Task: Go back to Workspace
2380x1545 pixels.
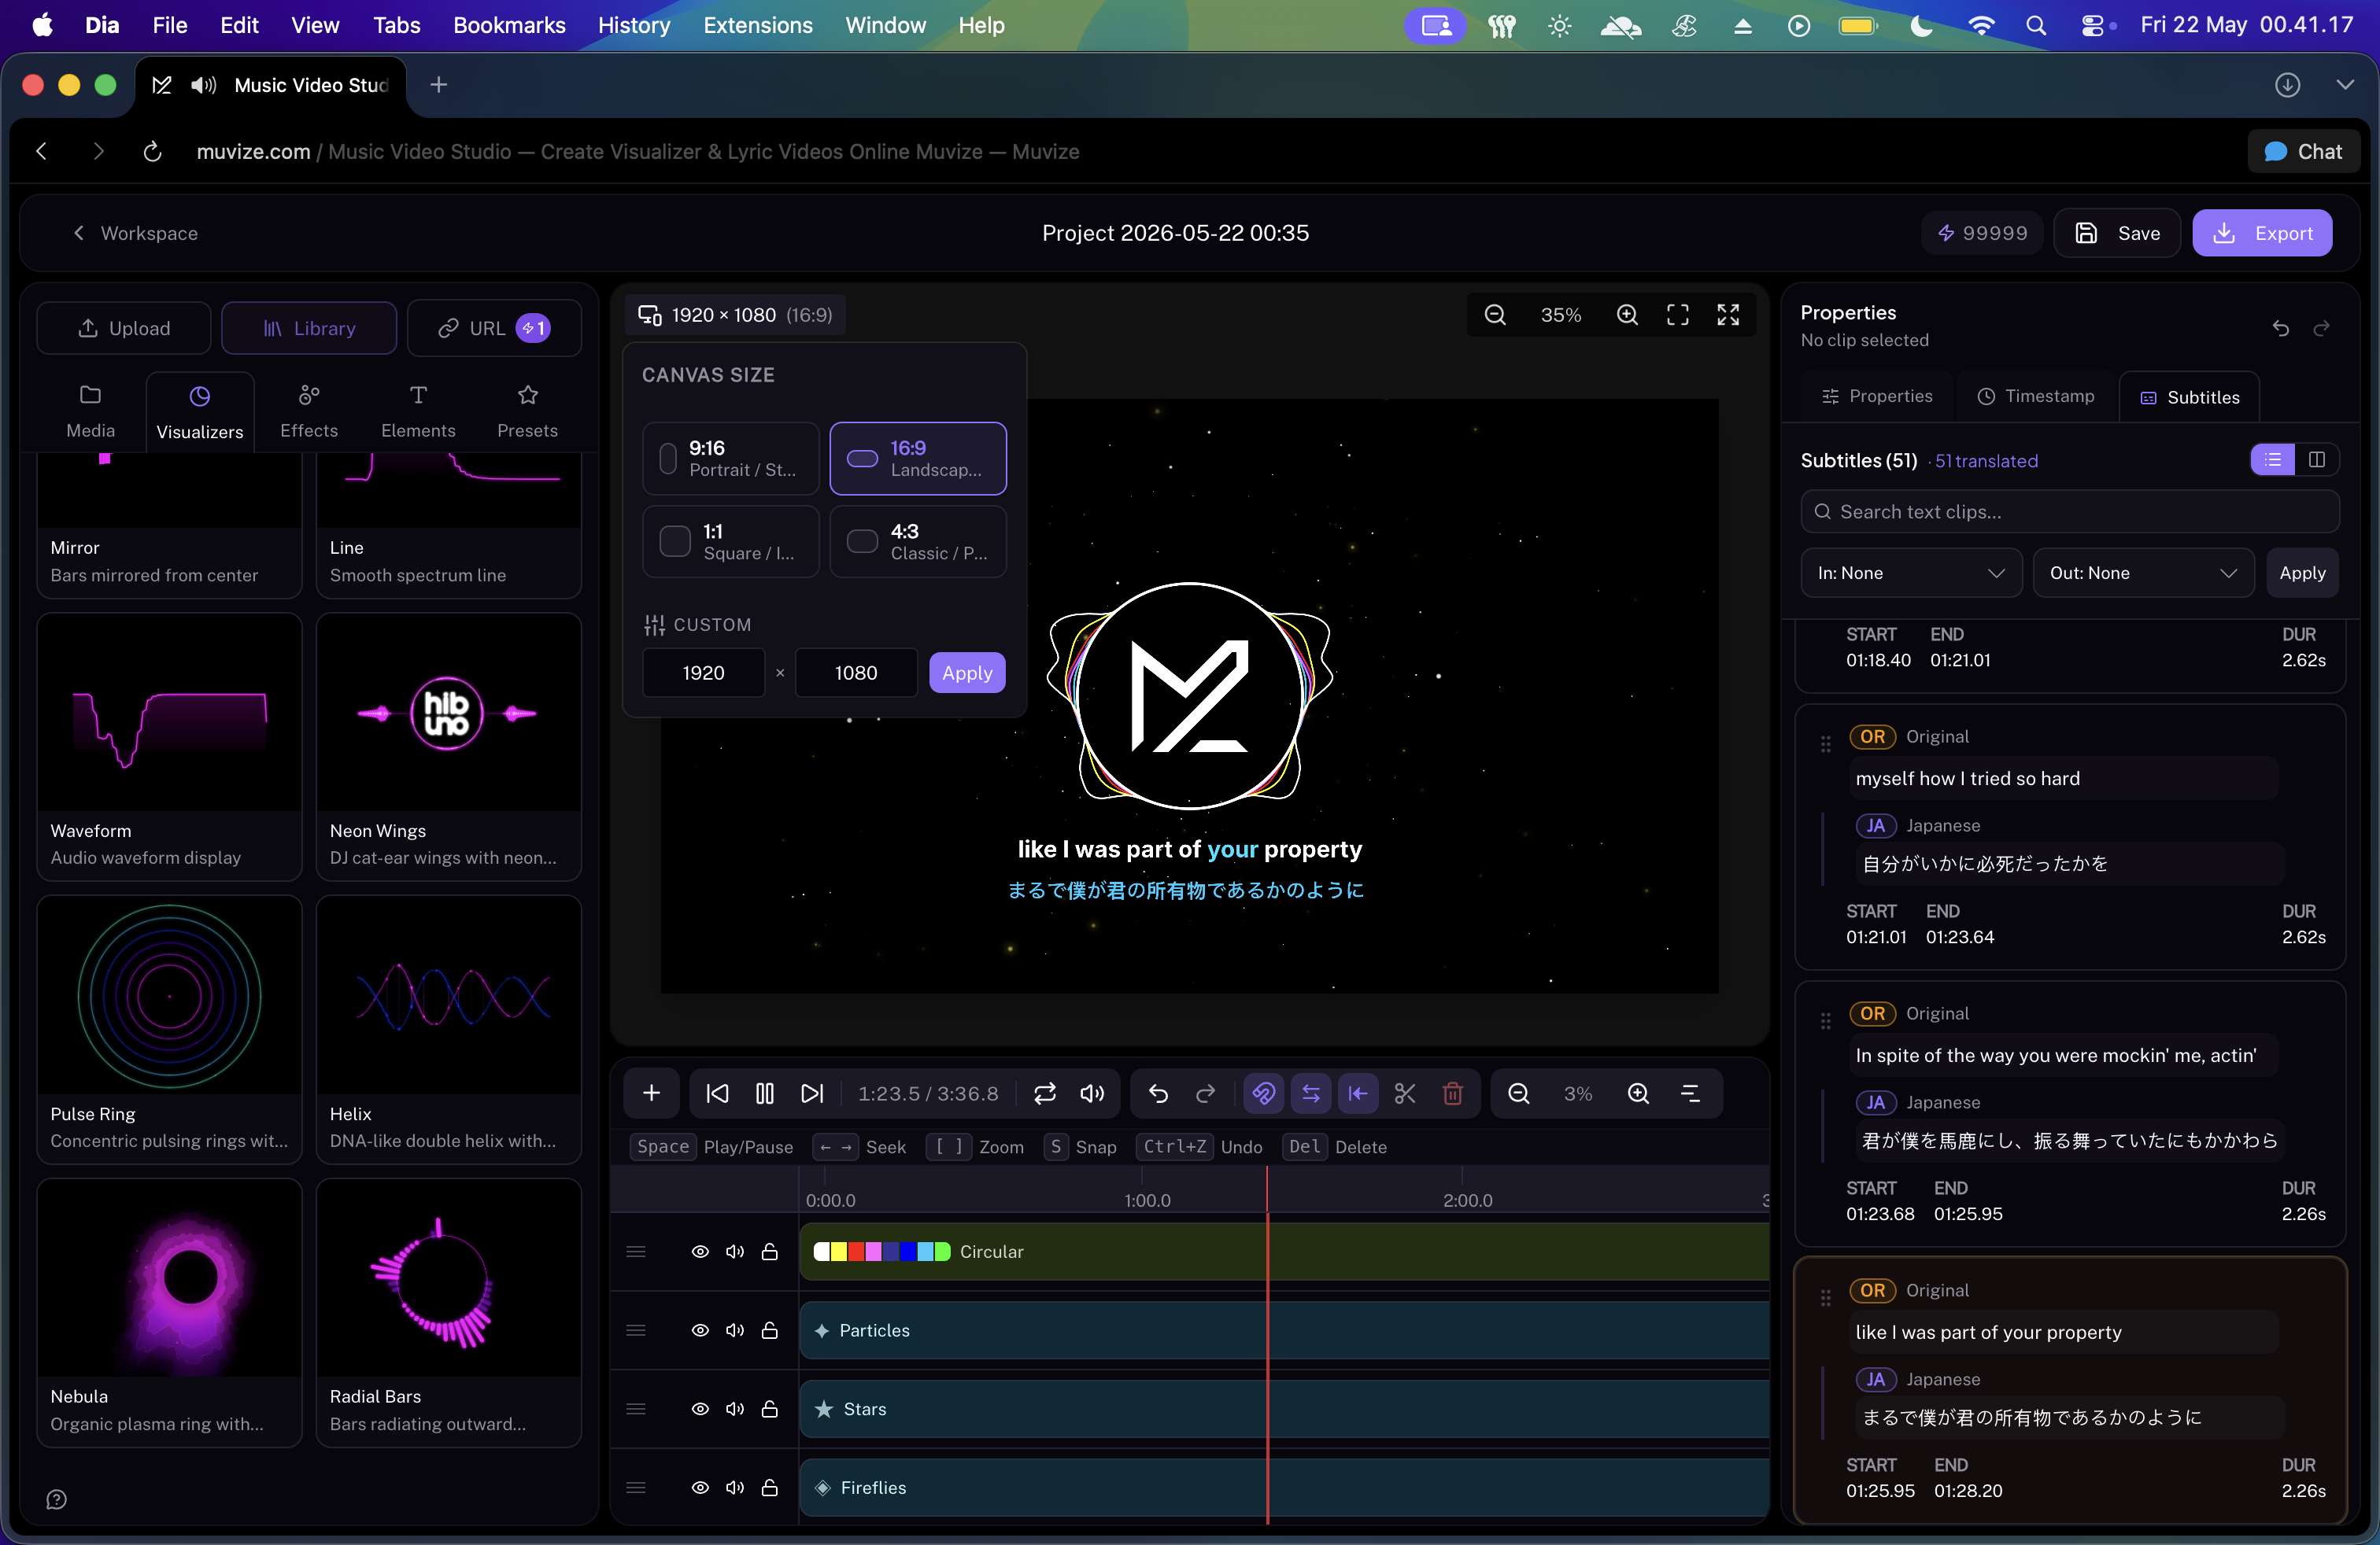Action: (x=136, y=233)
